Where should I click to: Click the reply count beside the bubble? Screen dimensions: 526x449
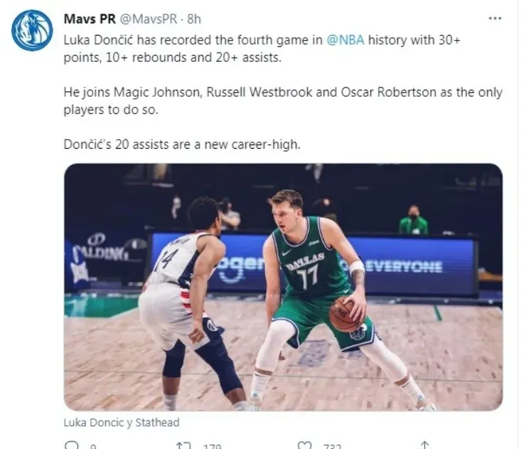(93, 446)
